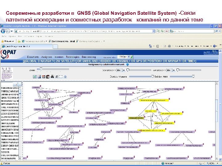The image size is (222, 166).
Task: Open the address bar history dropdown
Action: (154, 31)
